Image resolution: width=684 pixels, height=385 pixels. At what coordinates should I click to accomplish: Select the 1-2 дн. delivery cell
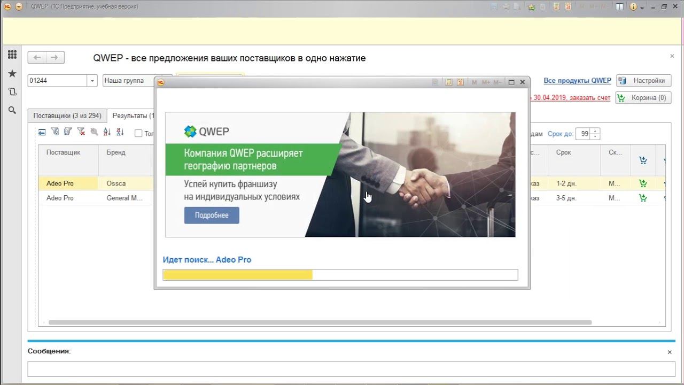point(574,183)
